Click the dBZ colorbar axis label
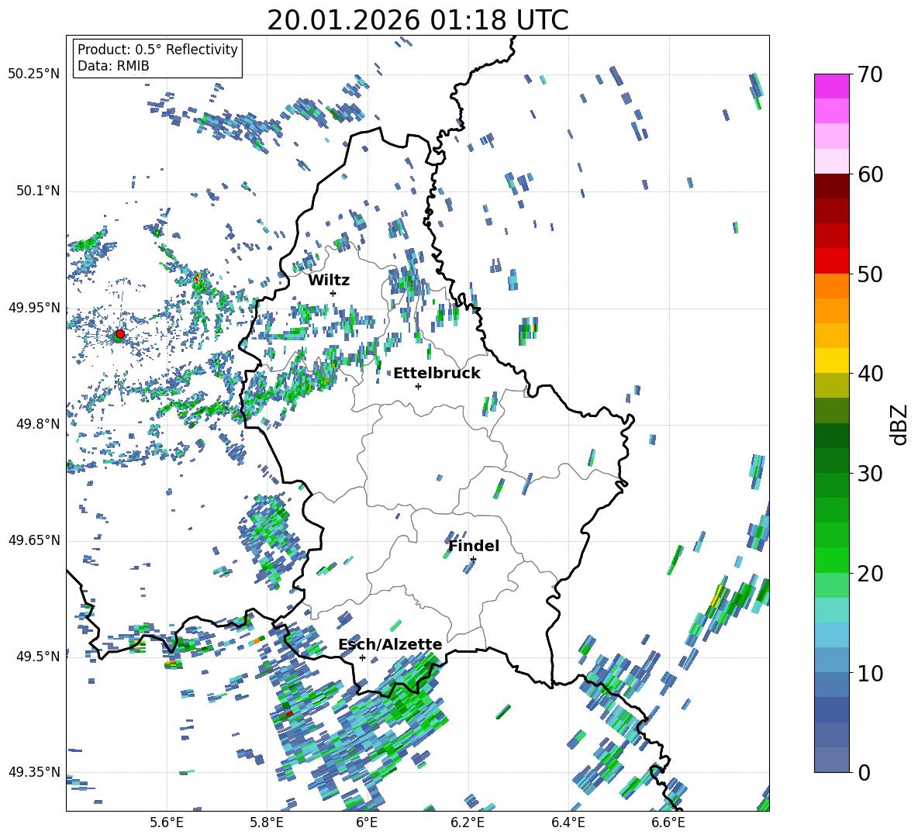 900,424
